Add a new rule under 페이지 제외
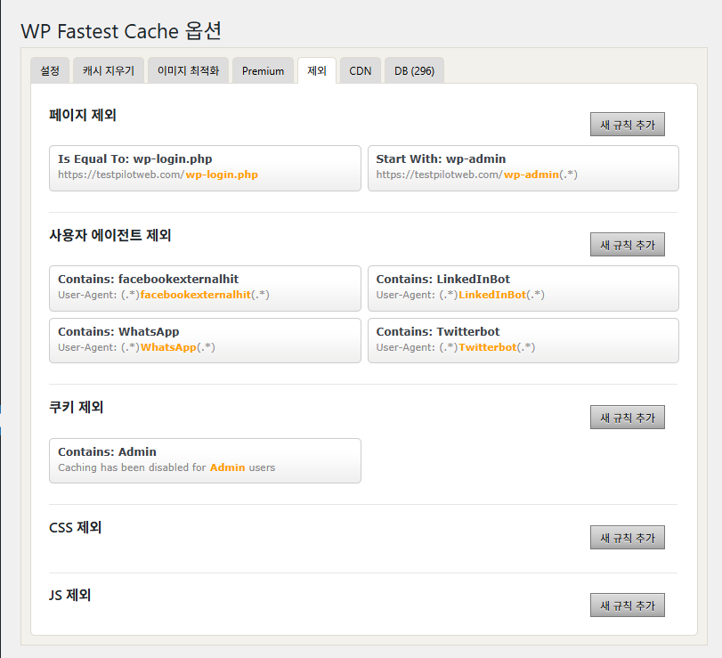Image resolution: width=722 pixels, height=658 pixels. tap(627, 124)
